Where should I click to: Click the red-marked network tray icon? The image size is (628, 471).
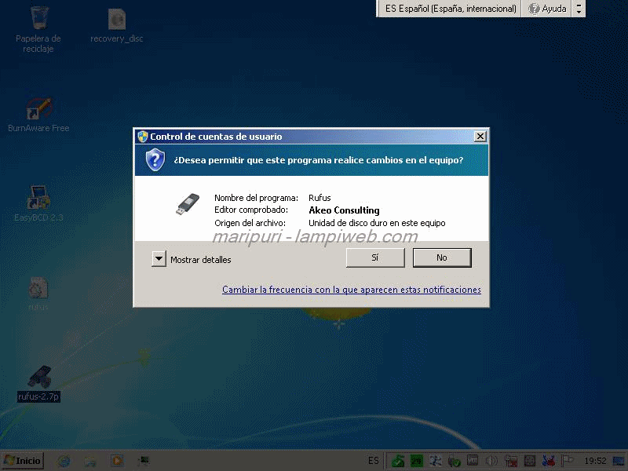point(510,461)
